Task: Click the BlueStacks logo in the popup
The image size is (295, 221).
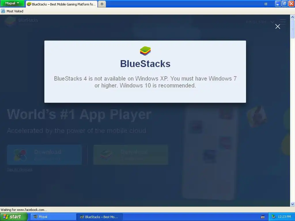Action: [x=145, y=51]
